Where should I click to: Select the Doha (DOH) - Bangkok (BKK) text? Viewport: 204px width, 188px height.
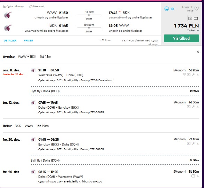click(59, 108)
